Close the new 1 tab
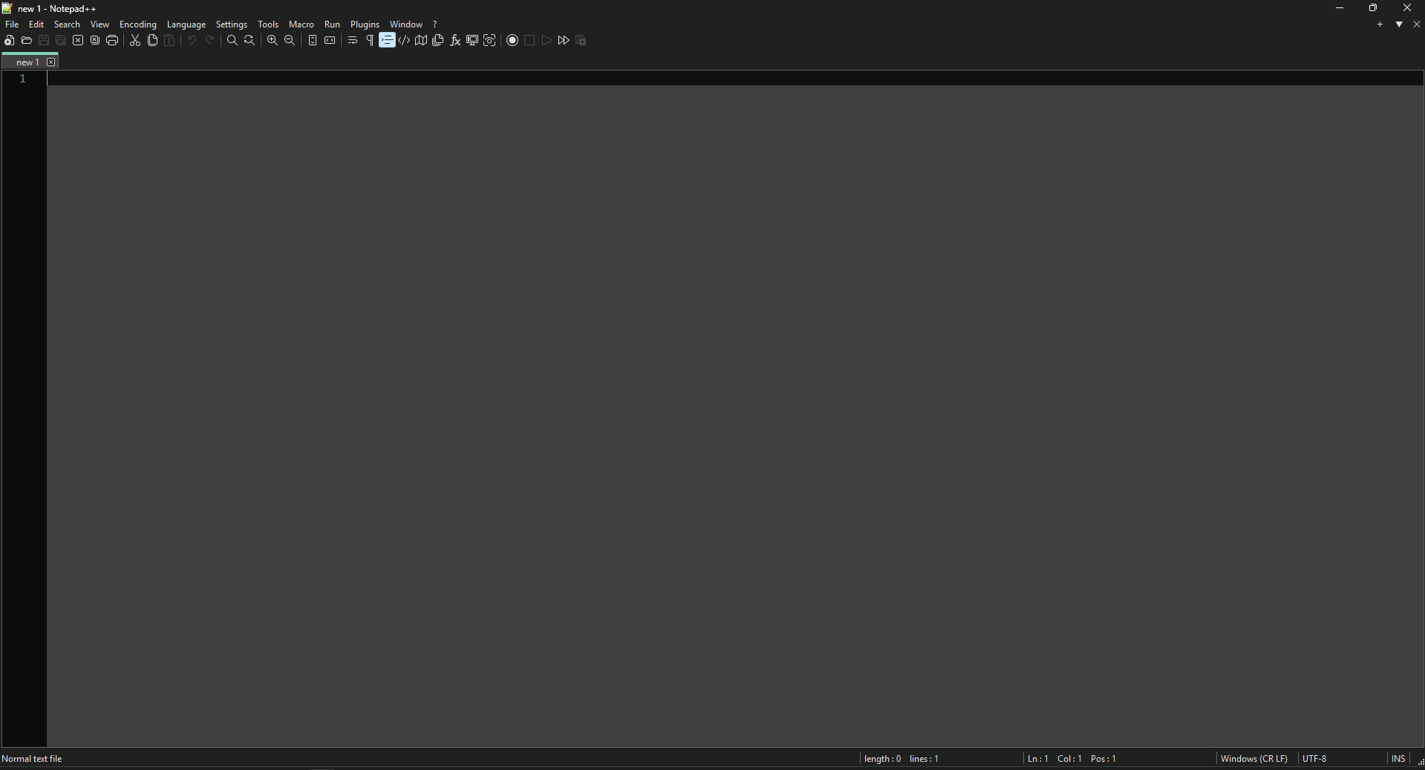The image size is (1425, 770). point(51,62)
